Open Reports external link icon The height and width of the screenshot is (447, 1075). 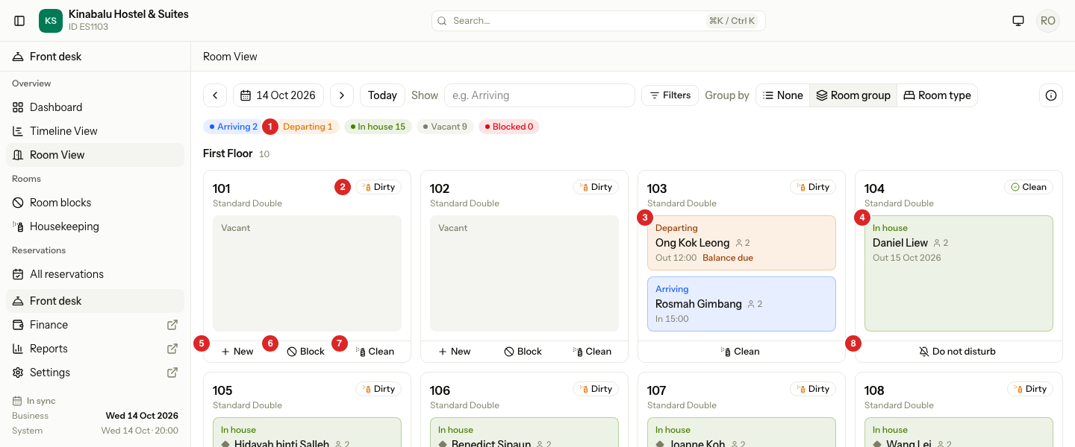click(172, 349)
